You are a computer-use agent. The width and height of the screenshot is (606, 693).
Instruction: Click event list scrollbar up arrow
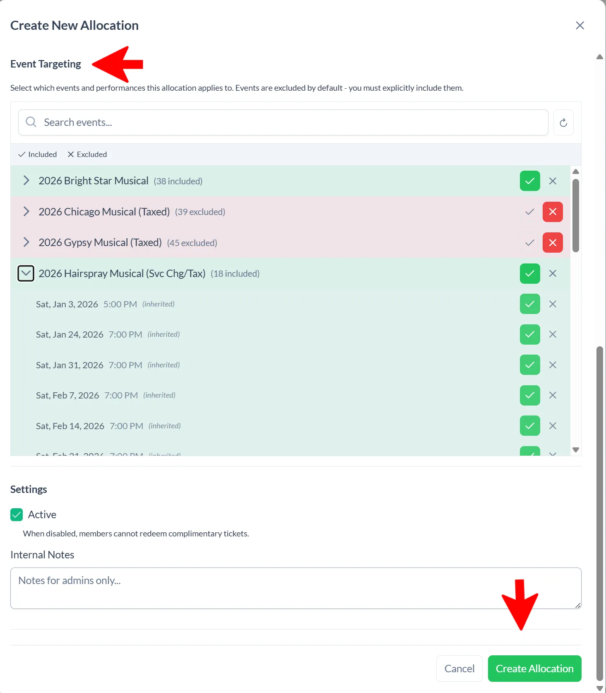click(x=575, y=171)
